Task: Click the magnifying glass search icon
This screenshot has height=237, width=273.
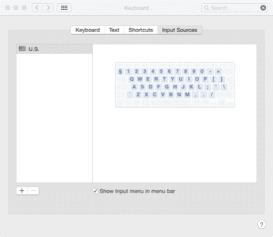Action: click(x=207, y=8)
